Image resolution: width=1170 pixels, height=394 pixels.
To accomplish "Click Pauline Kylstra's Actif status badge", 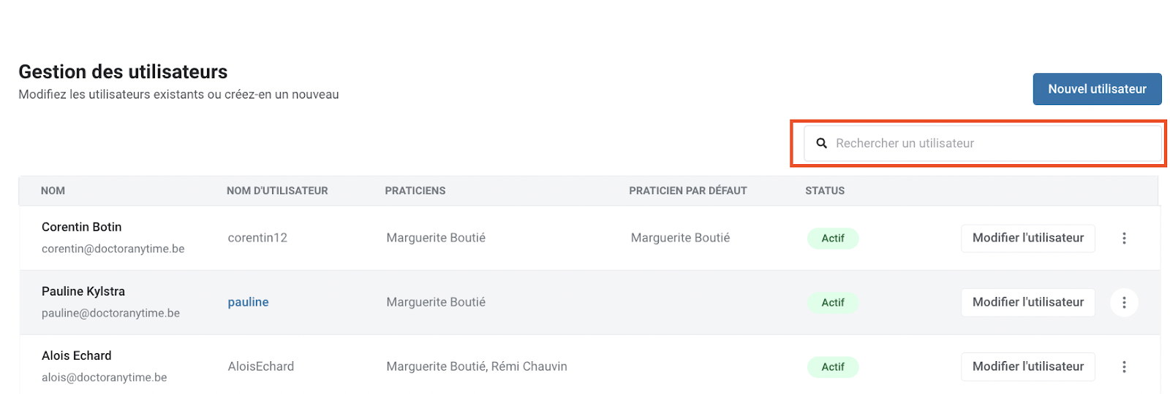I will [833, 303].
